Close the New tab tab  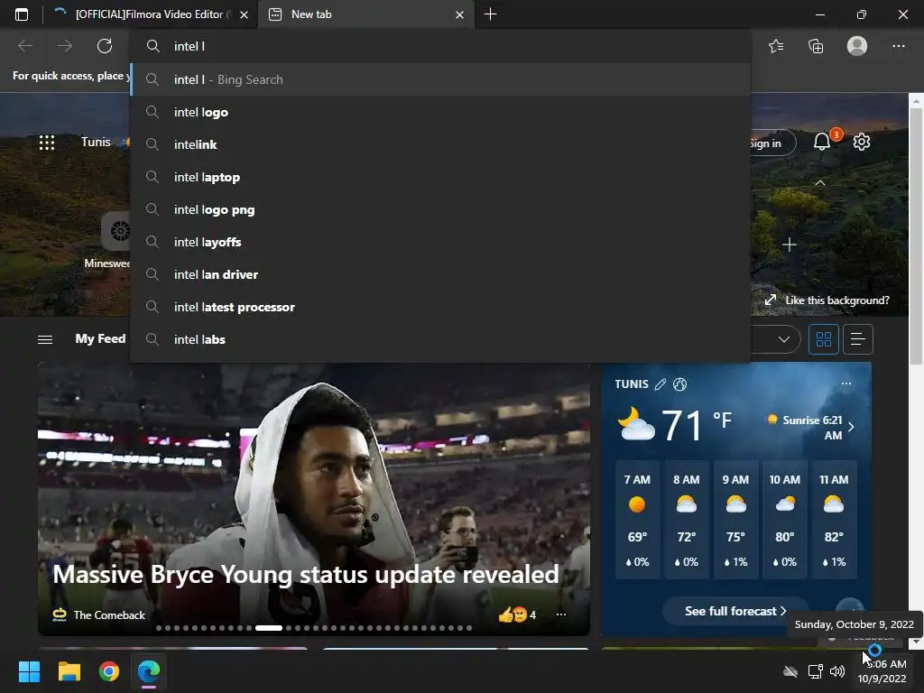tap(459, 15)
